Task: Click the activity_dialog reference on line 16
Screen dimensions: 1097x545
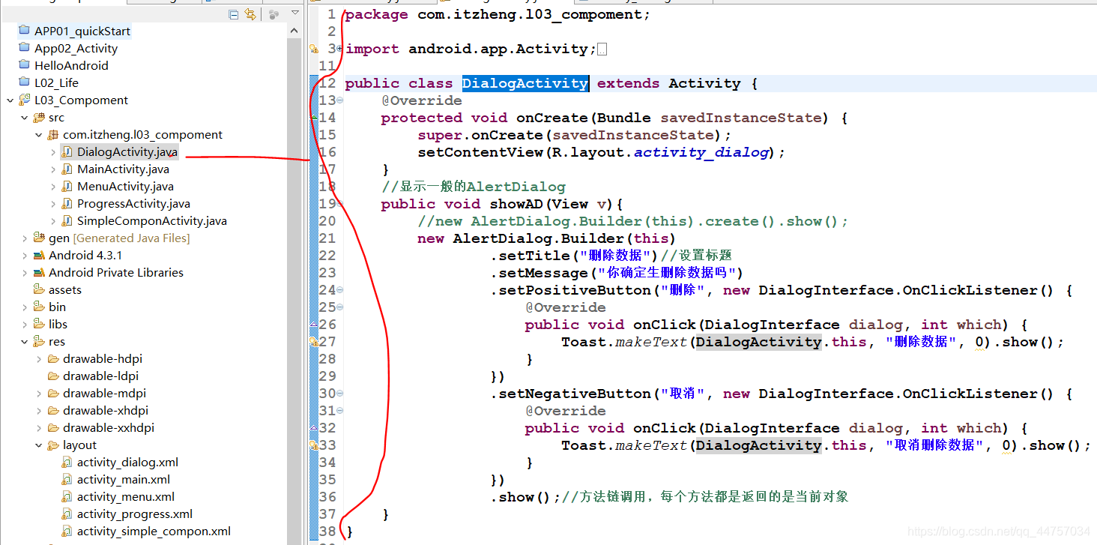Action: pos(701,152)
